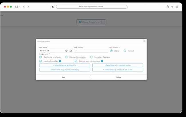The width and height of the screenshot is (186, 117).
Task: Clear the Data inicial date field
Action: point(66,51)
